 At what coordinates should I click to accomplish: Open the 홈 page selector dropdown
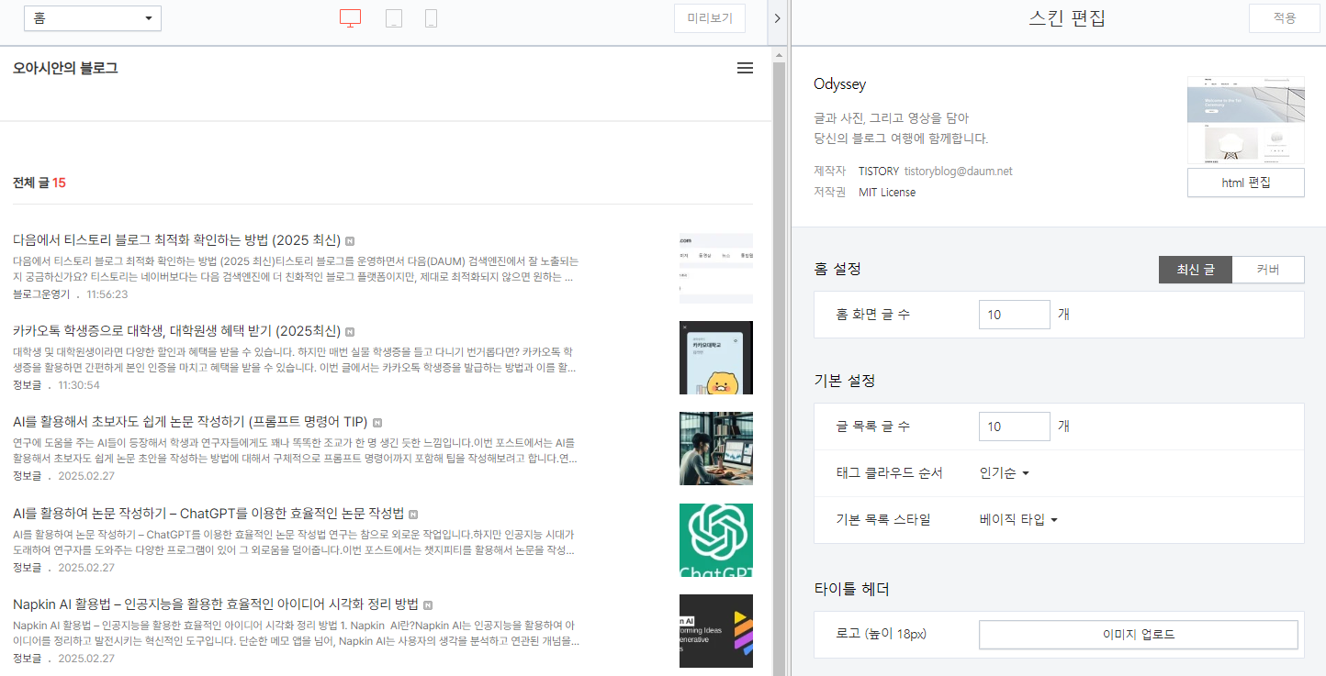93,18
